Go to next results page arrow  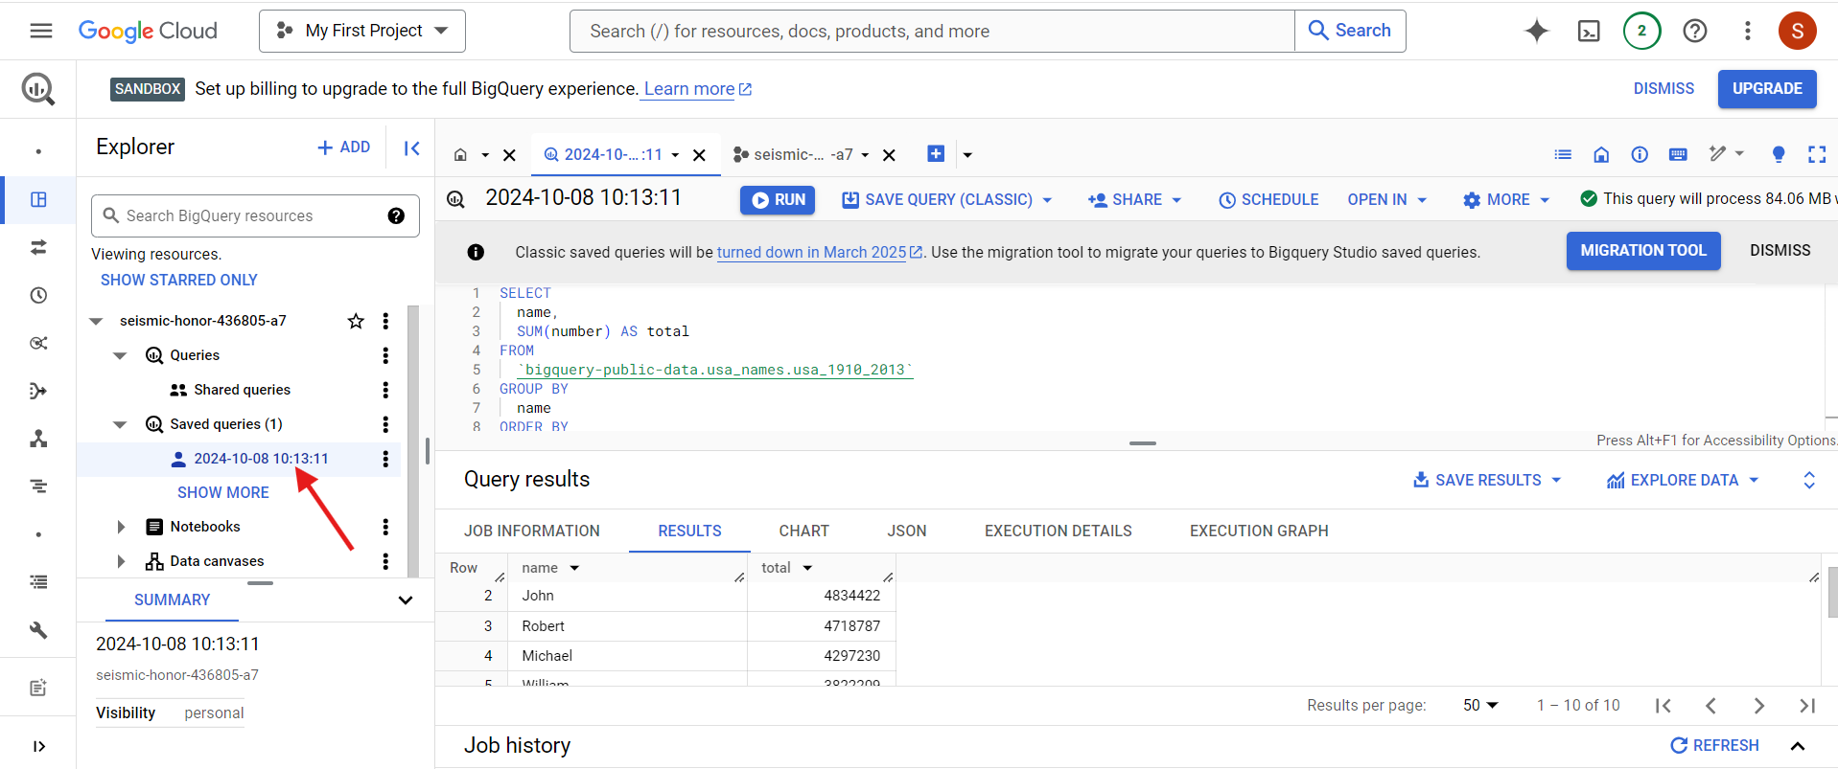(x=1759, y=706)
